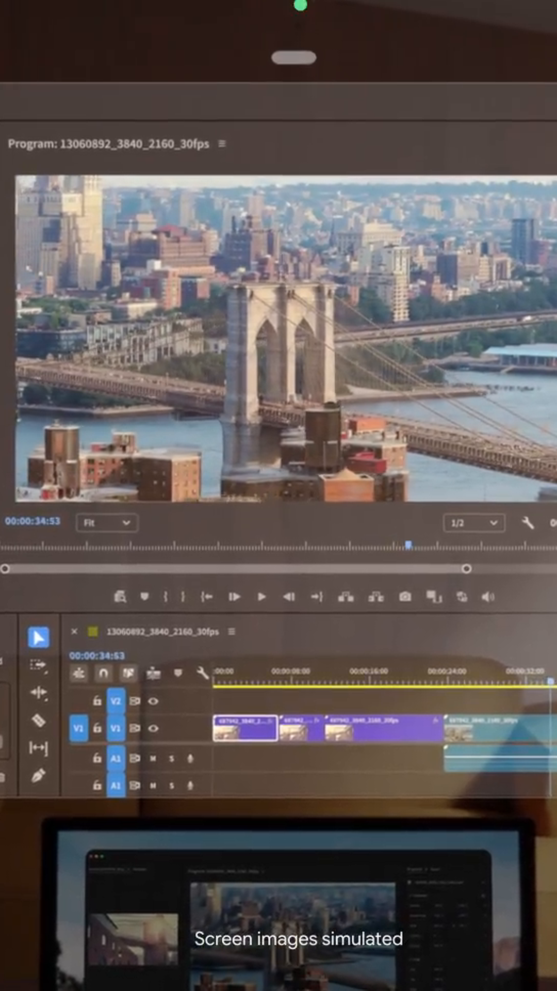
Task: Open the Fit zoom level dropdown
Action: tap(107, 523)
